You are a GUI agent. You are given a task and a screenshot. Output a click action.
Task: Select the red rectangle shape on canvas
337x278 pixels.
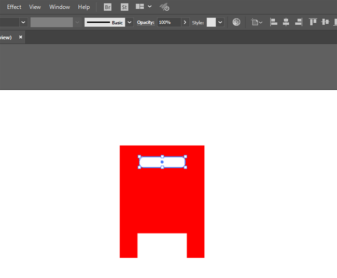pos(162,202)
